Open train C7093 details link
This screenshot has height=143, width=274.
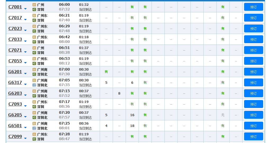pyautogui.click(x=15, y=104)
